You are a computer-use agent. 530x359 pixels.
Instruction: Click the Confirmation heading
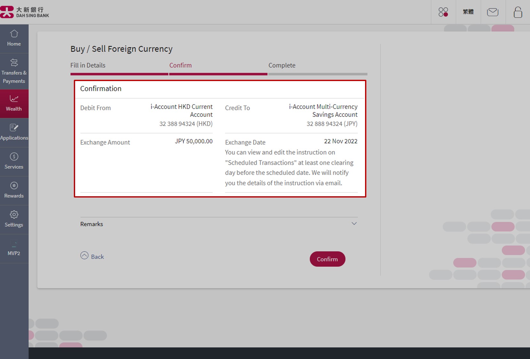click(101, 88)
